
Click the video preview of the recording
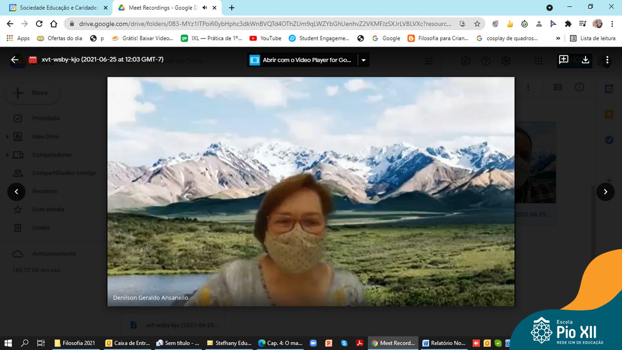[311, 192]
